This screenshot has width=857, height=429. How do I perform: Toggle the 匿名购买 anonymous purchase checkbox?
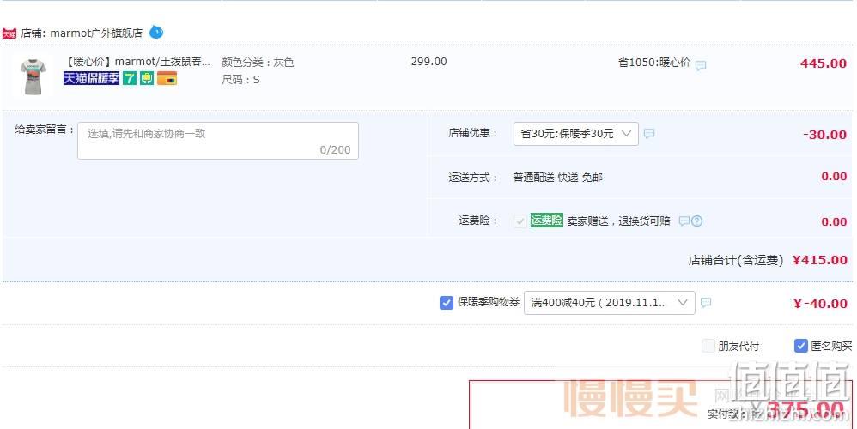coord(800,346)
